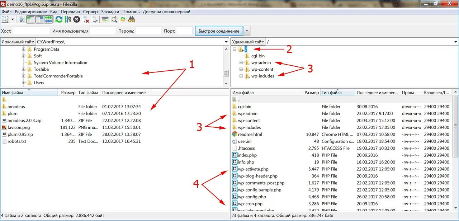Open the Помощь menu

tap(131, 11)
